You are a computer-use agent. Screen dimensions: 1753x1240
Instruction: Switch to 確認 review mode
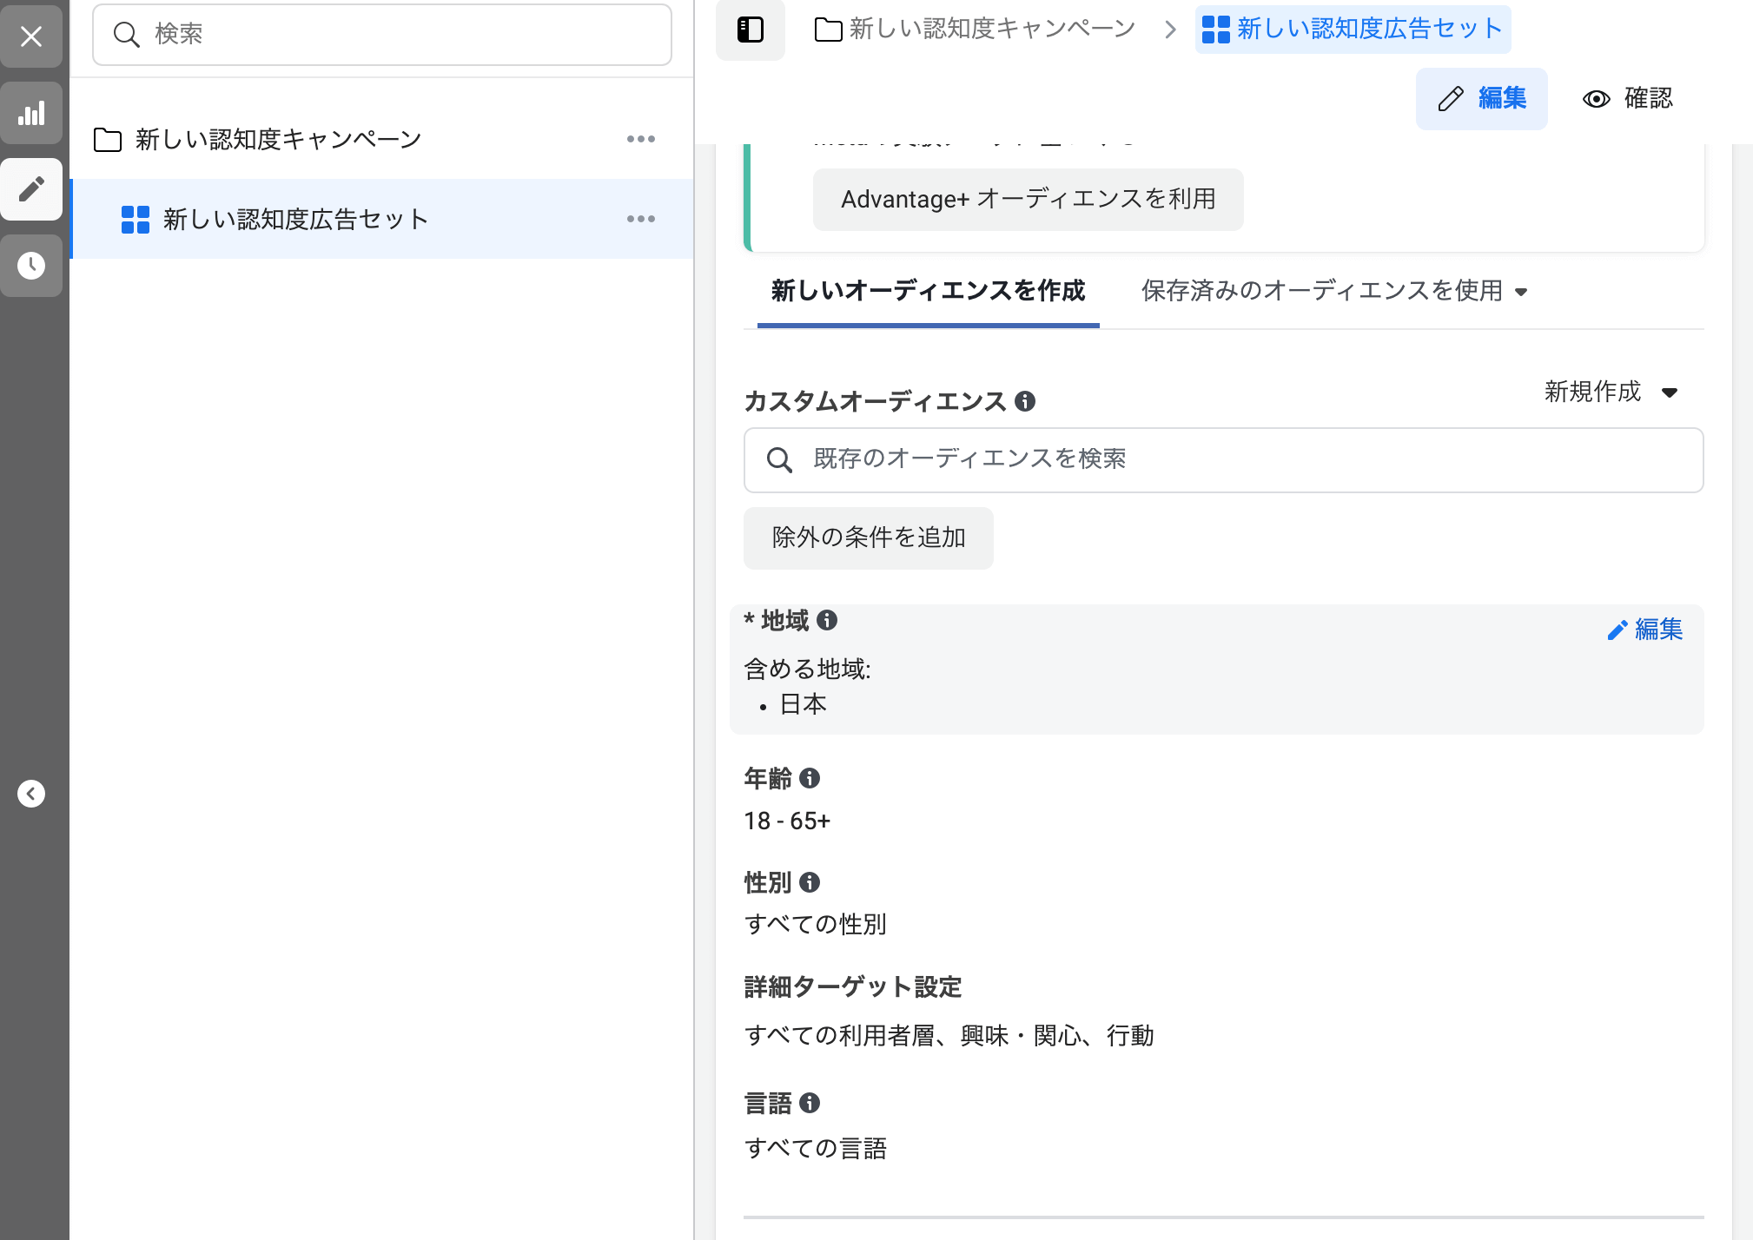point(1627,99)
